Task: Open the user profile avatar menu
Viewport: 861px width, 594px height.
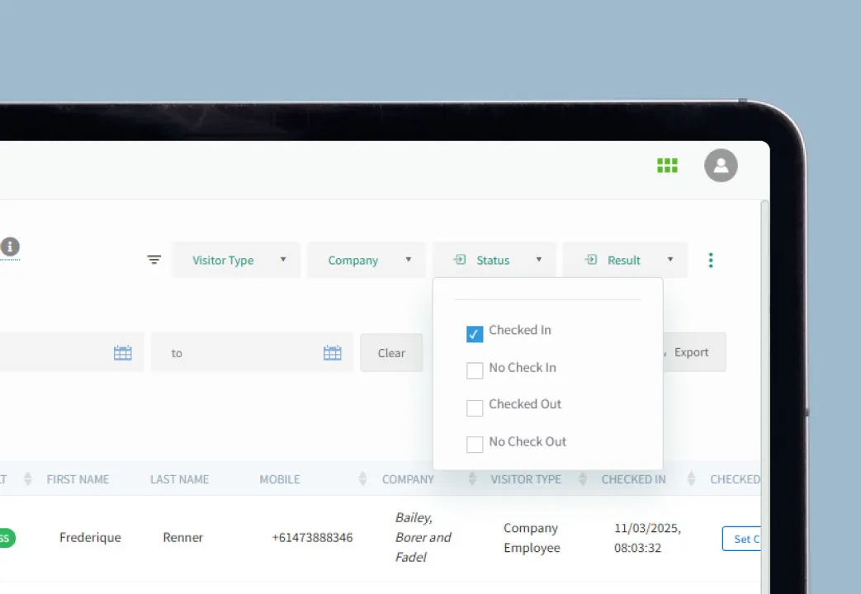Action: pyautogui.click(x=720, y=166)
